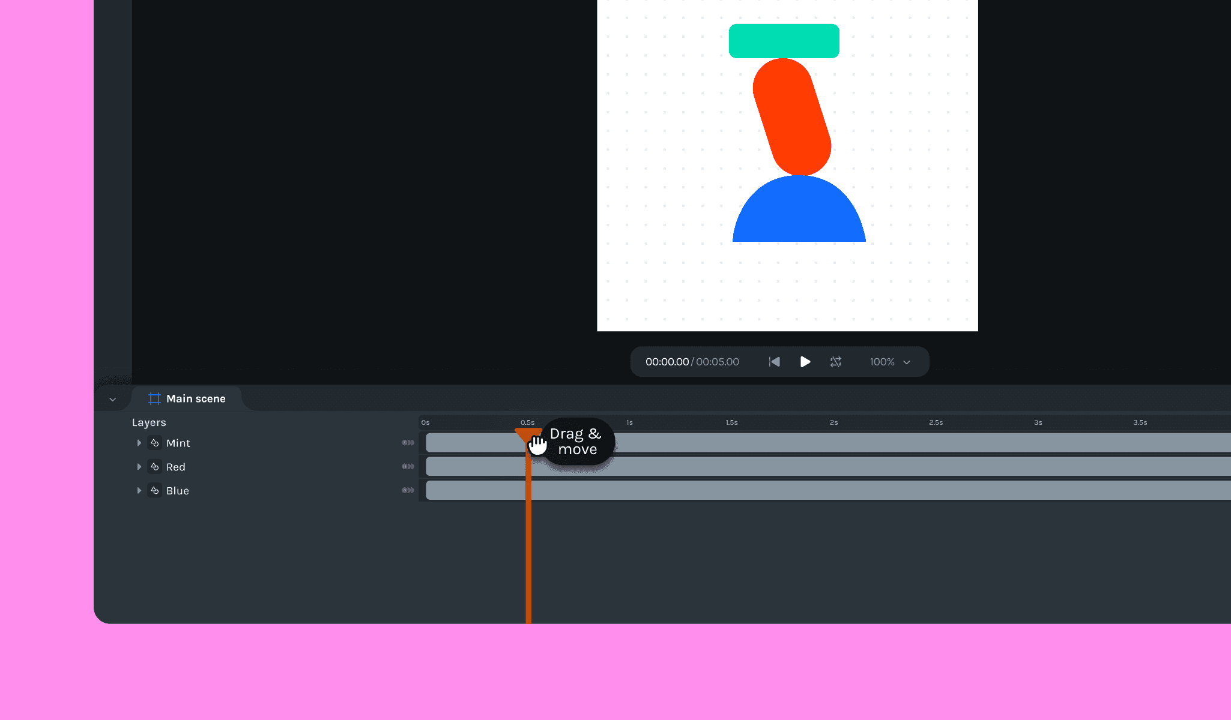Toggle the motion indicator on the Mint layer

coord(408,443)
